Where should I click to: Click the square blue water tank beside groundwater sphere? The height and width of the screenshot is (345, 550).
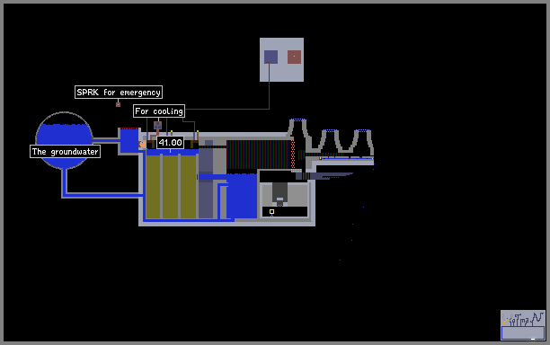click(x=129, y=140)
